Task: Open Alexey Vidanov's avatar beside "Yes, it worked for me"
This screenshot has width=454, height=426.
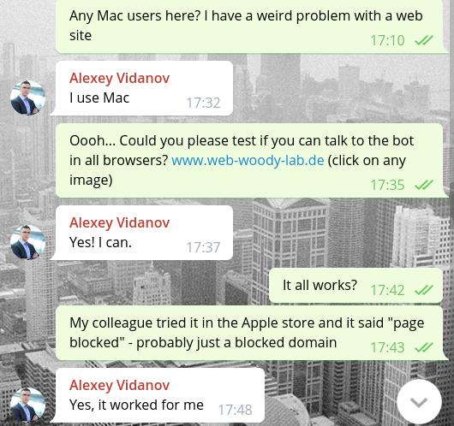Action: coord(27,405)
